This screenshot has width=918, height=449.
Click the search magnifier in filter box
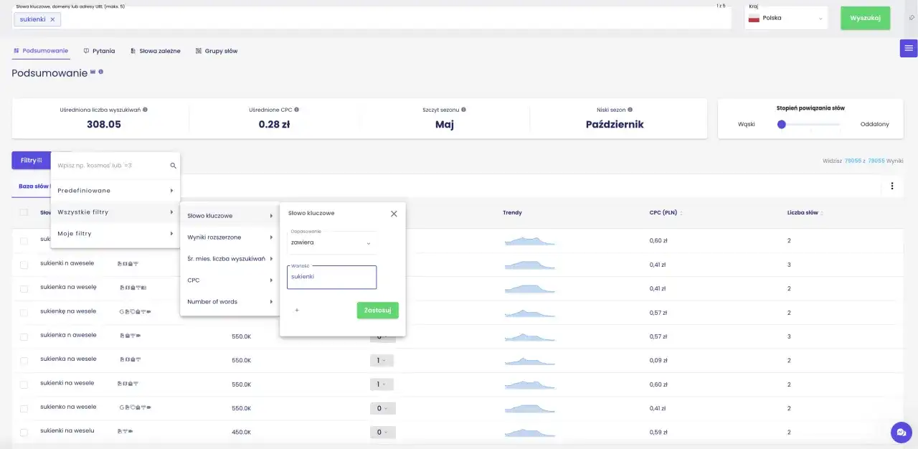173,166
